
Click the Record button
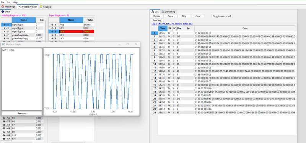[x=157, y=16]
